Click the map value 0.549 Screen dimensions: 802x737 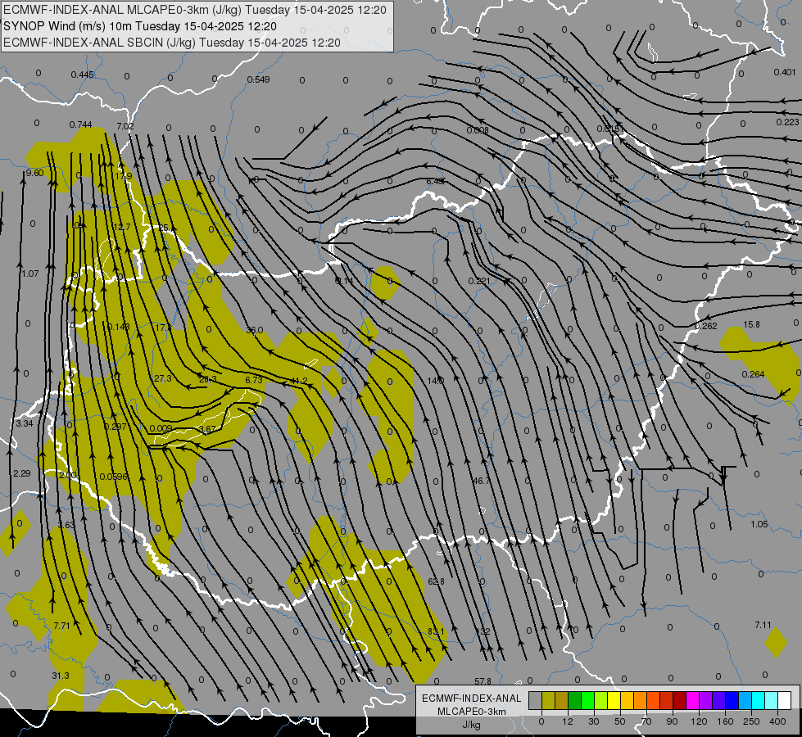click(258, 79)
